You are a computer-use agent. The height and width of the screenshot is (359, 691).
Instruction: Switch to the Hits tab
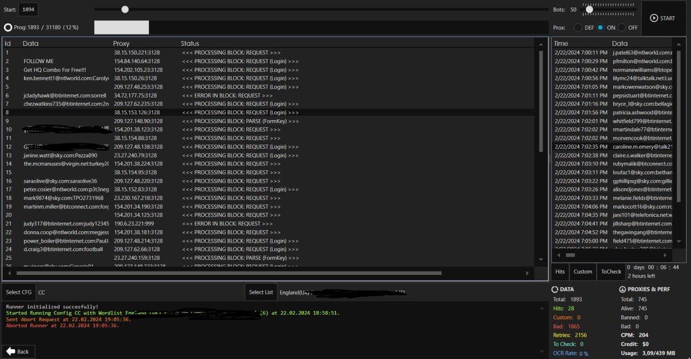pos(560,272)
